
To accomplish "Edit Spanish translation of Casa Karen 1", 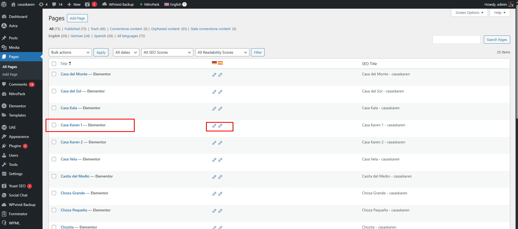I will click(x=220, y=126).
